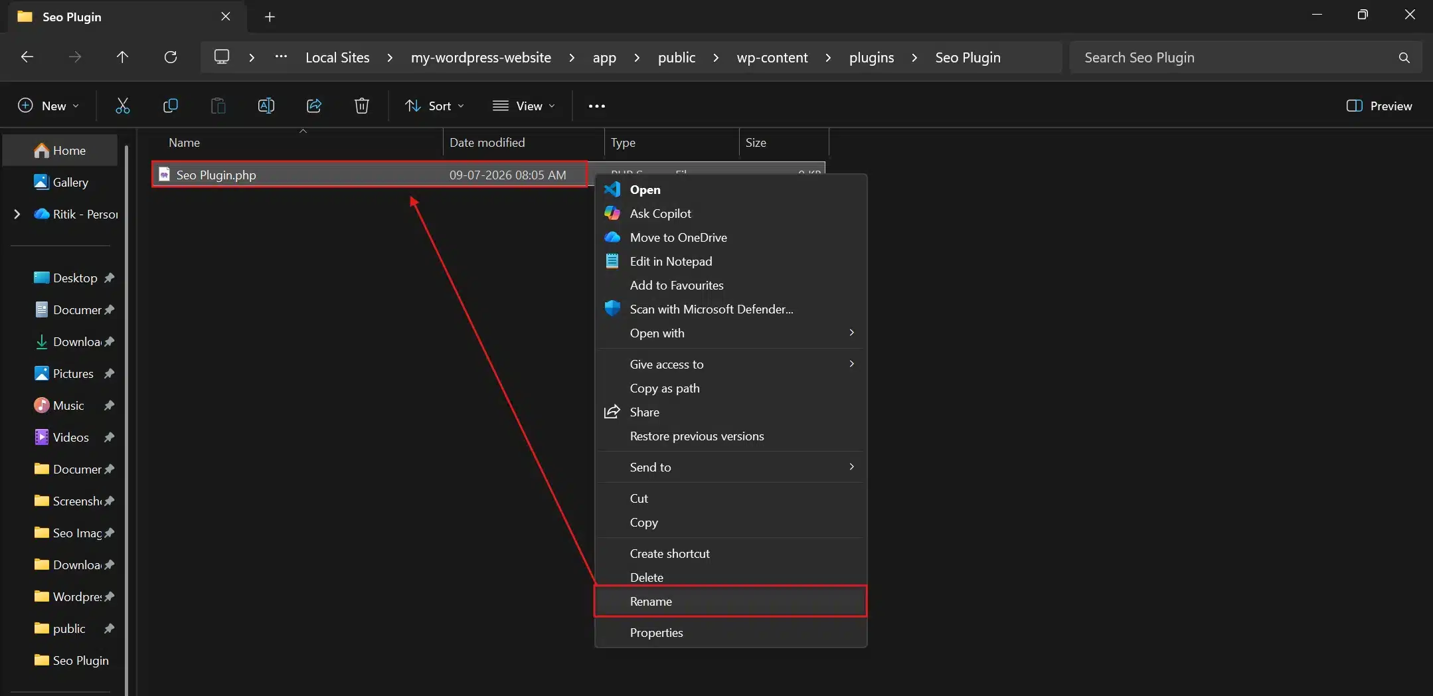Click the search magnifier icon
Viewport: 1433px width, 696px height.
[1404, 58]
